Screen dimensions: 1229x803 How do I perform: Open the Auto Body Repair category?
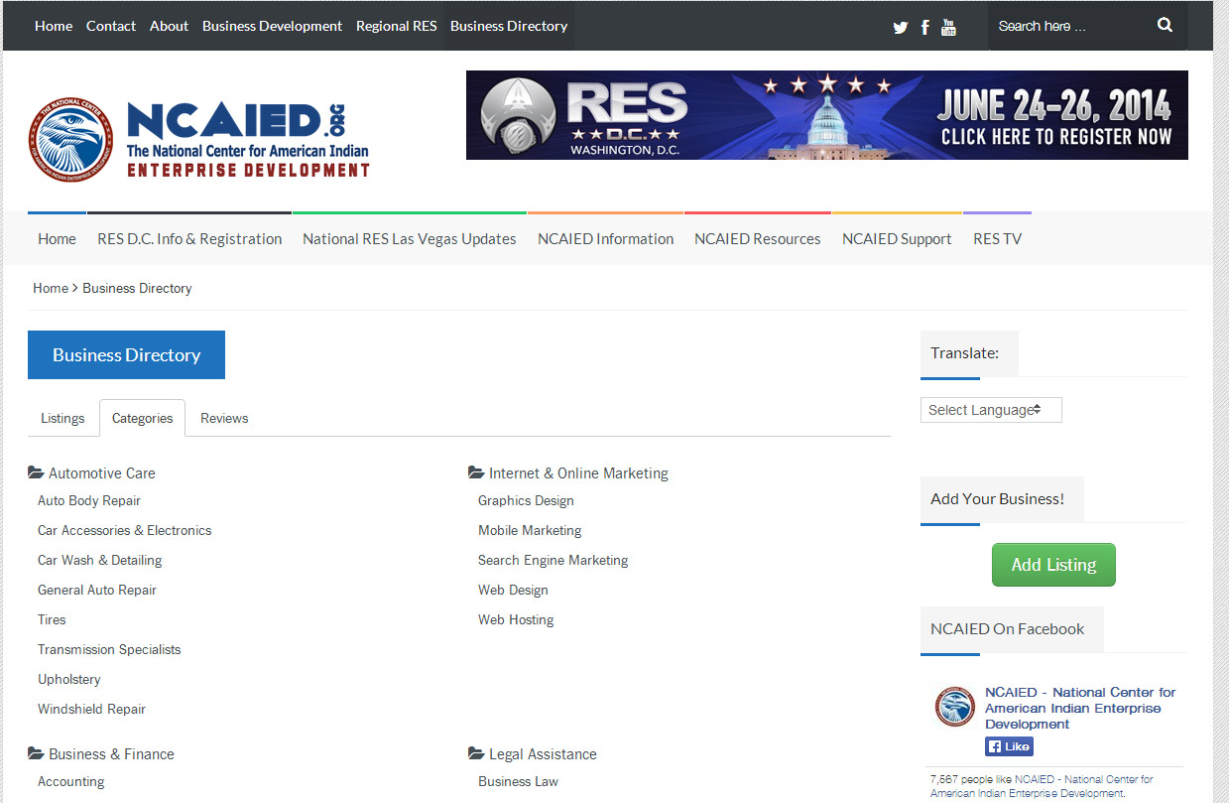point(89,501)
